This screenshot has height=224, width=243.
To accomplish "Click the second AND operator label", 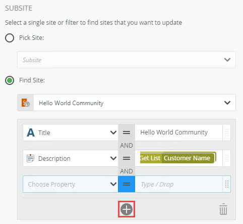I will point(127,171).
